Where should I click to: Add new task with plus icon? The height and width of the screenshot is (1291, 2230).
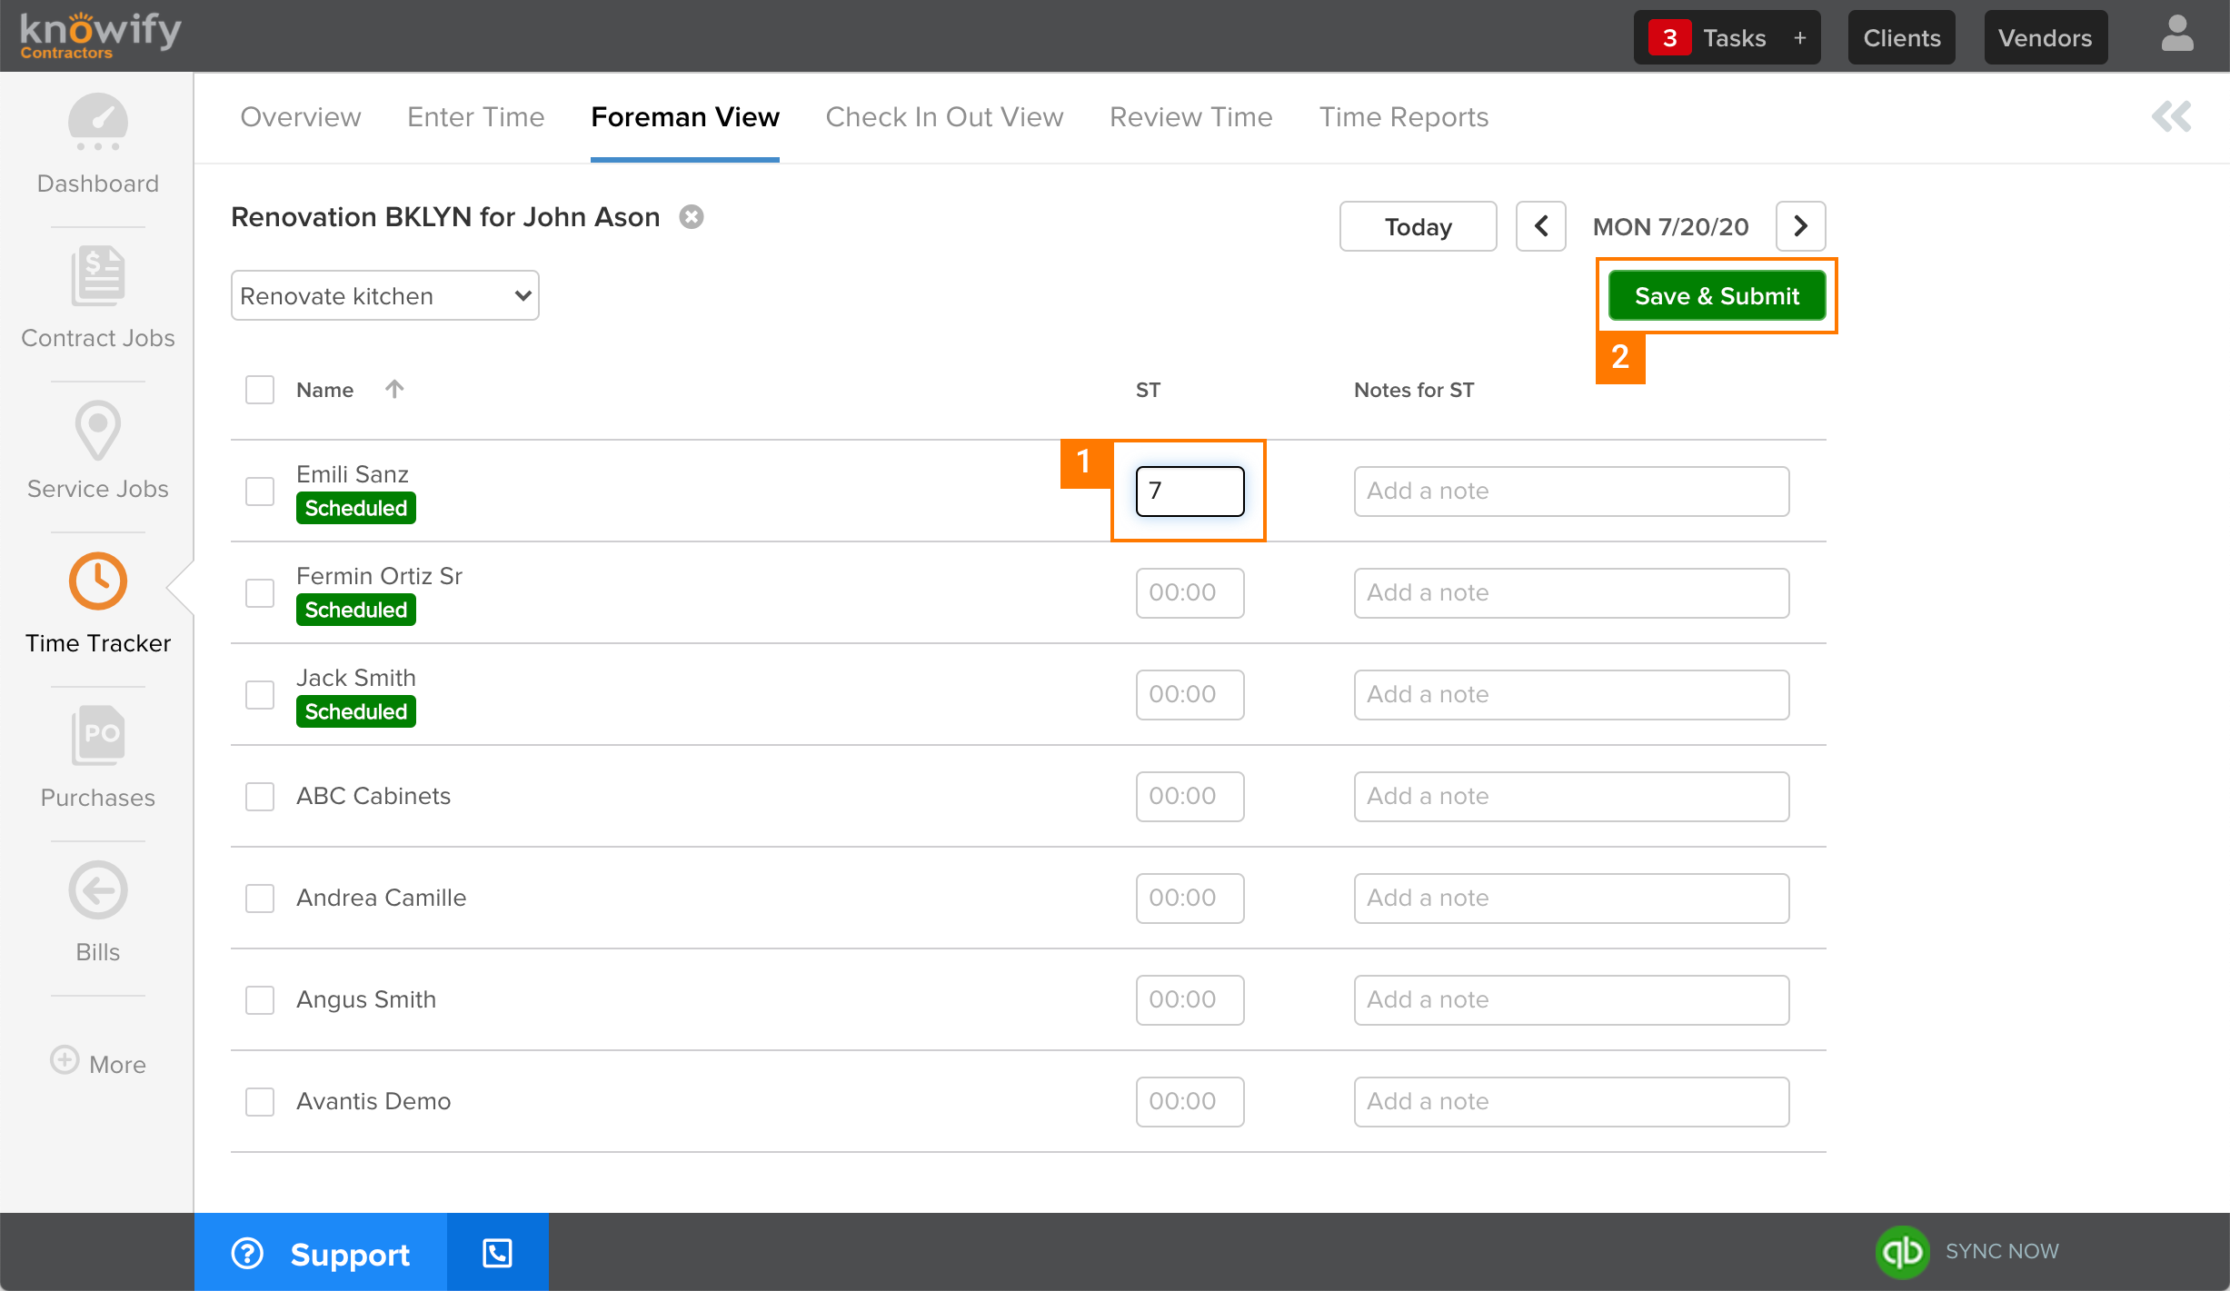tap(1799, 38)
